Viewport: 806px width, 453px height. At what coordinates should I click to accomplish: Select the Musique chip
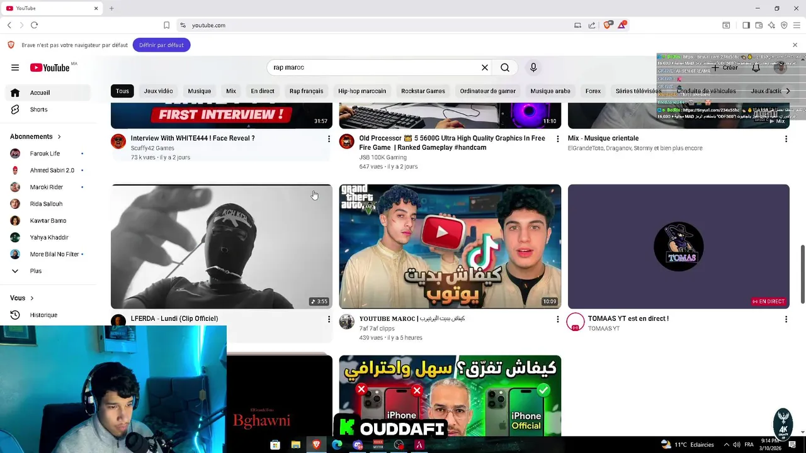point(200,91)
